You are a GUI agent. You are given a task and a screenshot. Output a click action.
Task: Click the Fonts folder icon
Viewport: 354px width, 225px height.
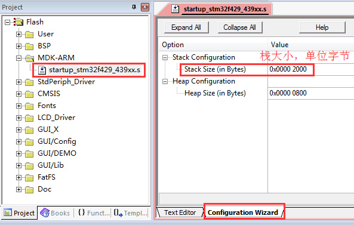point(29,106)
